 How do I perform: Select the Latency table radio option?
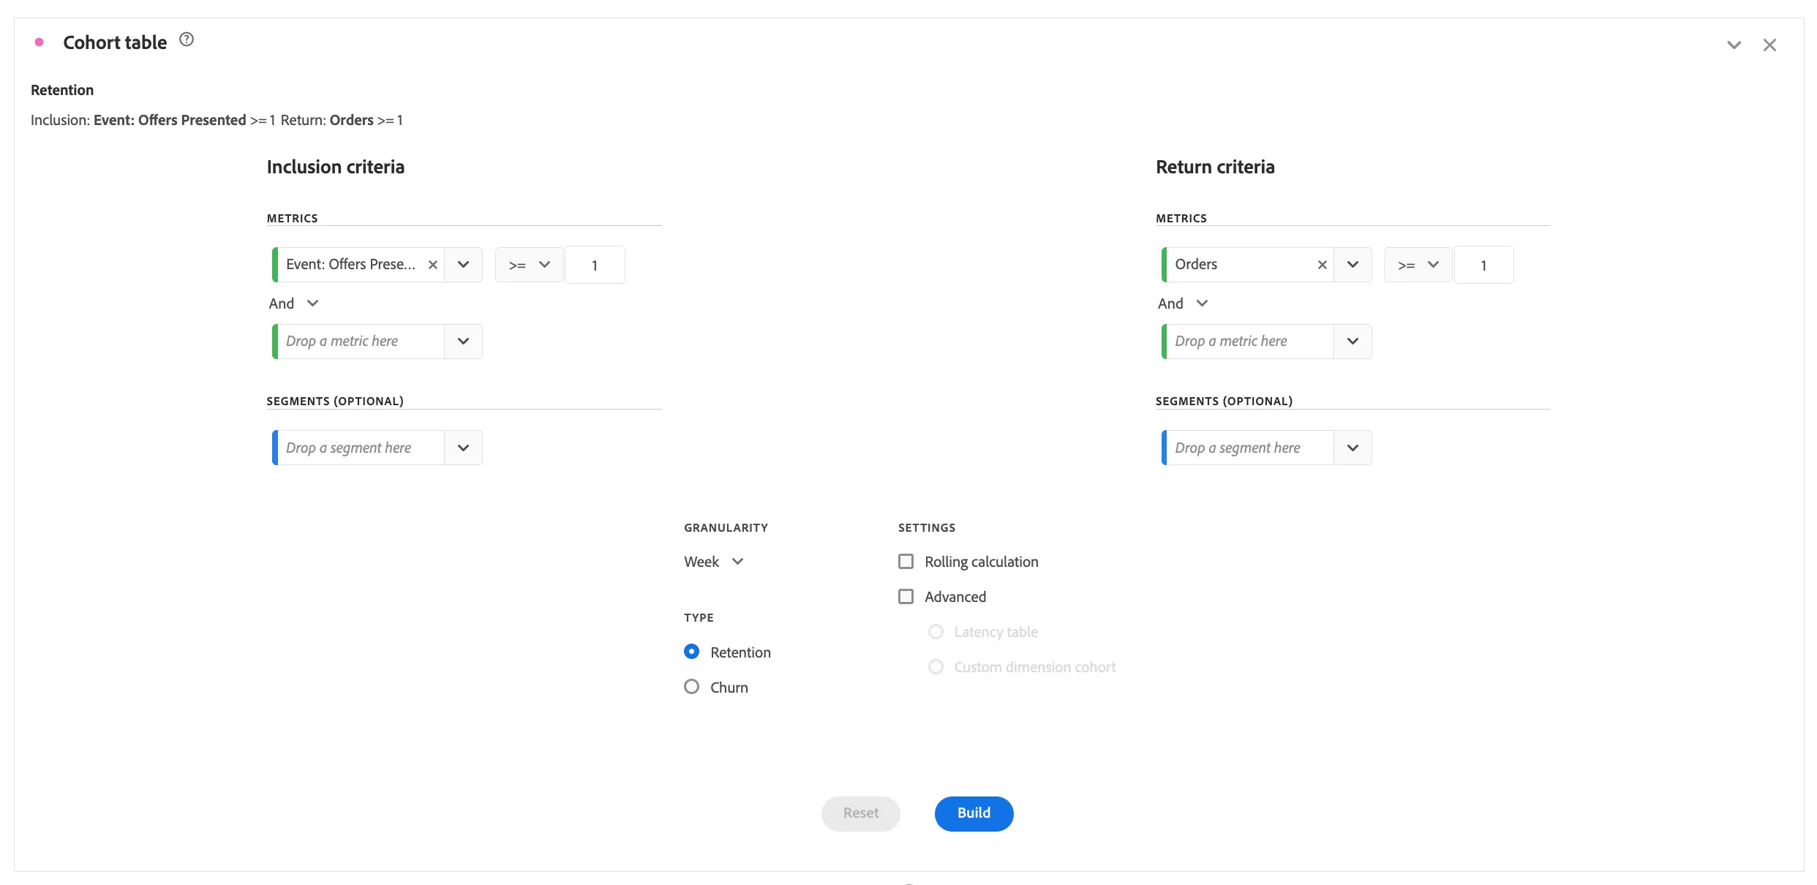tap(936, 631)
